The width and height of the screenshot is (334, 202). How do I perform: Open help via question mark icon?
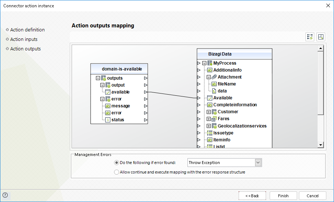tap(5, 195)
